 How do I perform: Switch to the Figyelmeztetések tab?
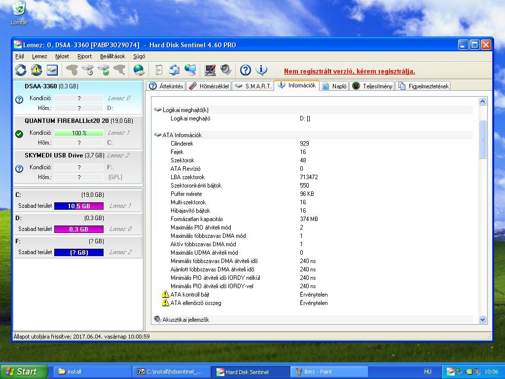[x=423, y=86]
